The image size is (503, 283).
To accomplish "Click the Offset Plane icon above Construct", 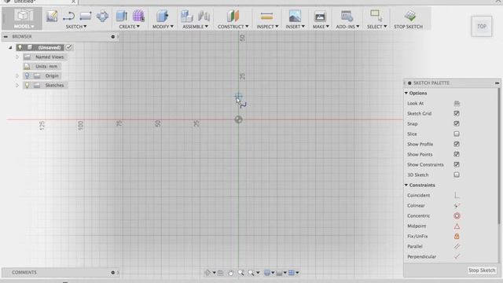I will pyautogui.click(x=233, y=16).
